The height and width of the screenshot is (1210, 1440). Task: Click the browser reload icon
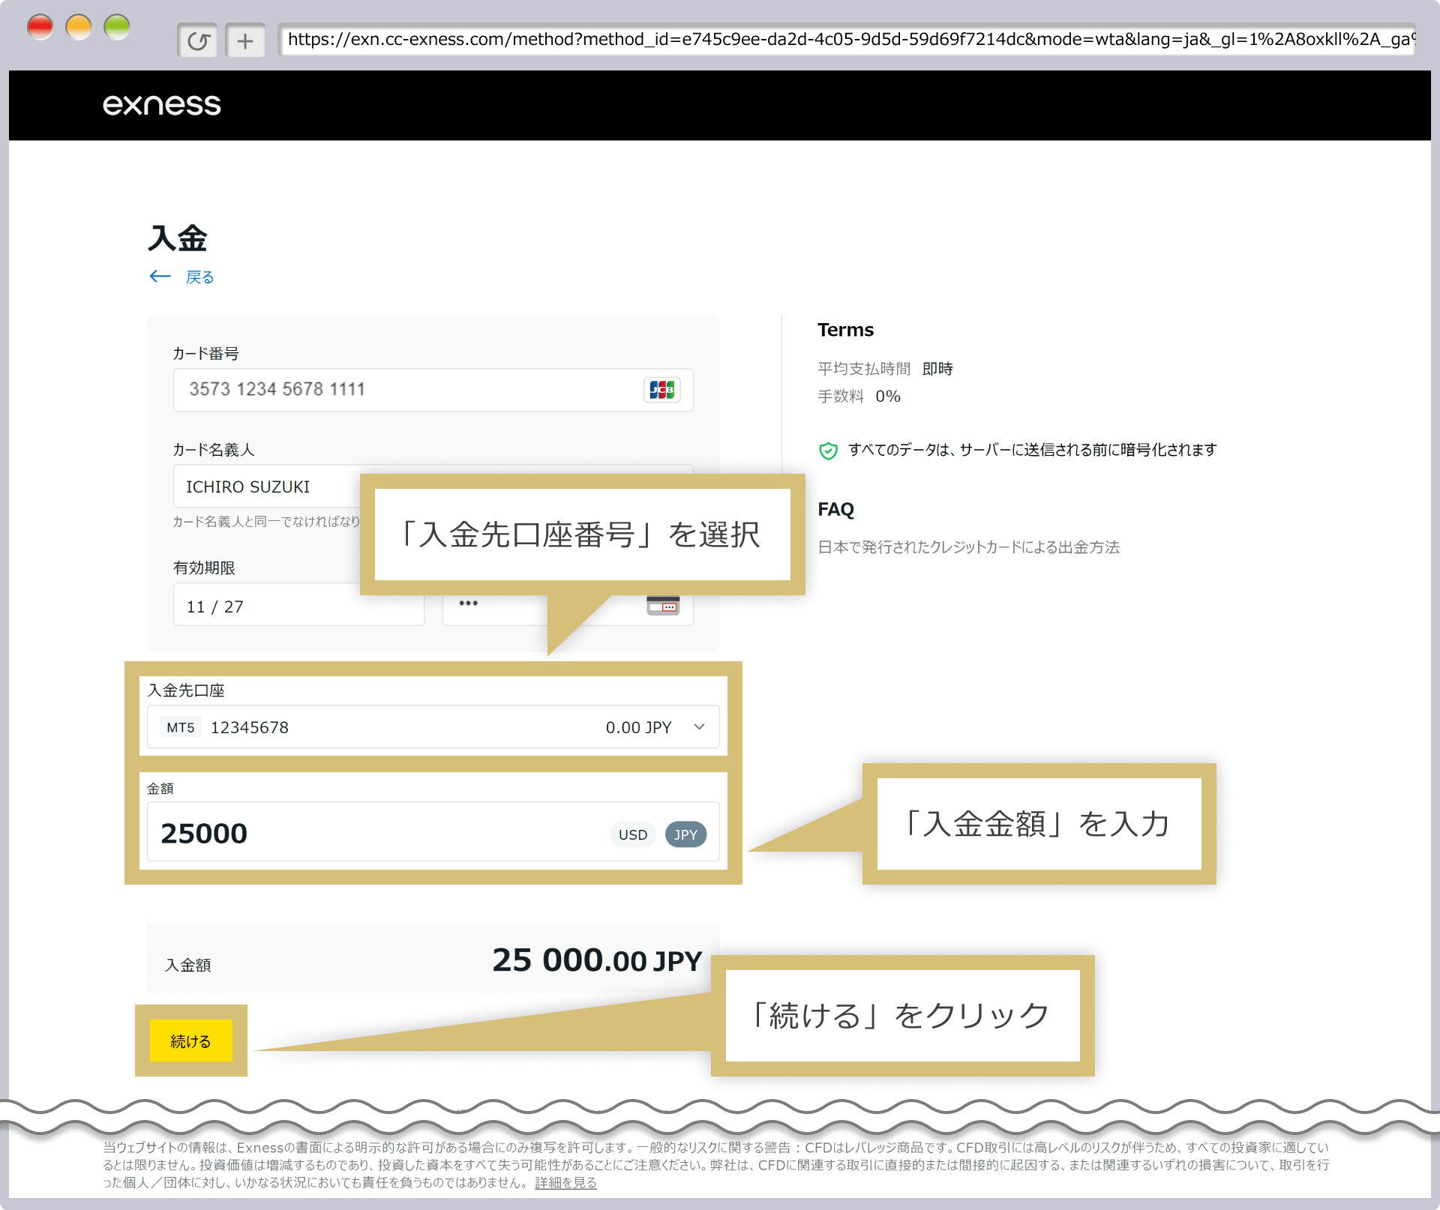pyautogui.click(x=197, y=40)
